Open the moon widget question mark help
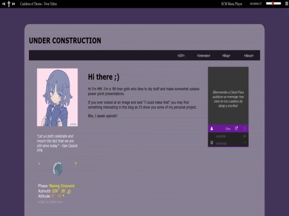 point(75,164)
